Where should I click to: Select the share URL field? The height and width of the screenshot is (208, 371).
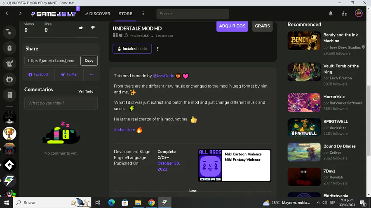51,60
